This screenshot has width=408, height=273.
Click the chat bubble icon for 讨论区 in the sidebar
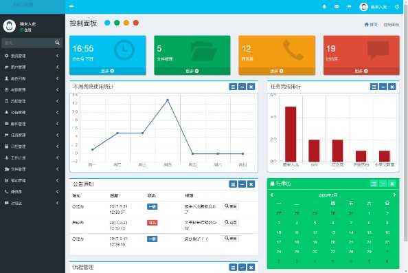coord(6,203)
